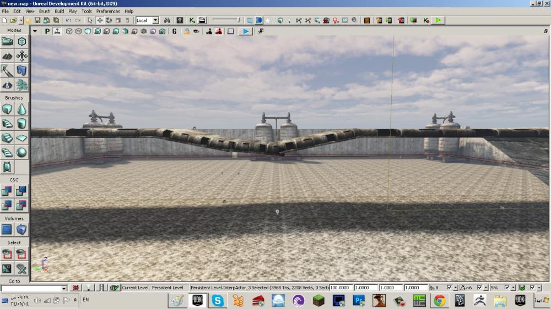This screenshot has width=551, height=309.
Task: Open the File menu
Action: (x=6, y=11)
